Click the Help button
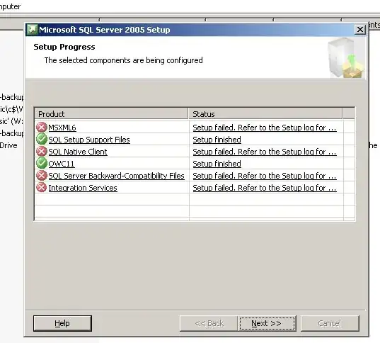Viewport: 380px width, 343px height. (x=62, y=323)
